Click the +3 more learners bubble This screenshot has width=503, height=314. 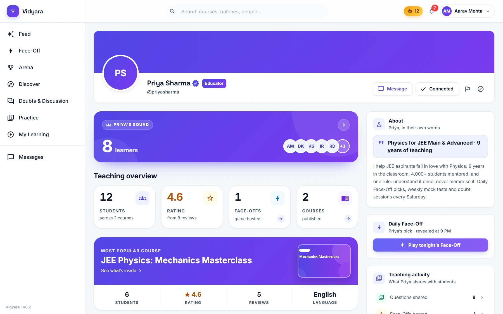pyautogui.click(x=343, y=146)
